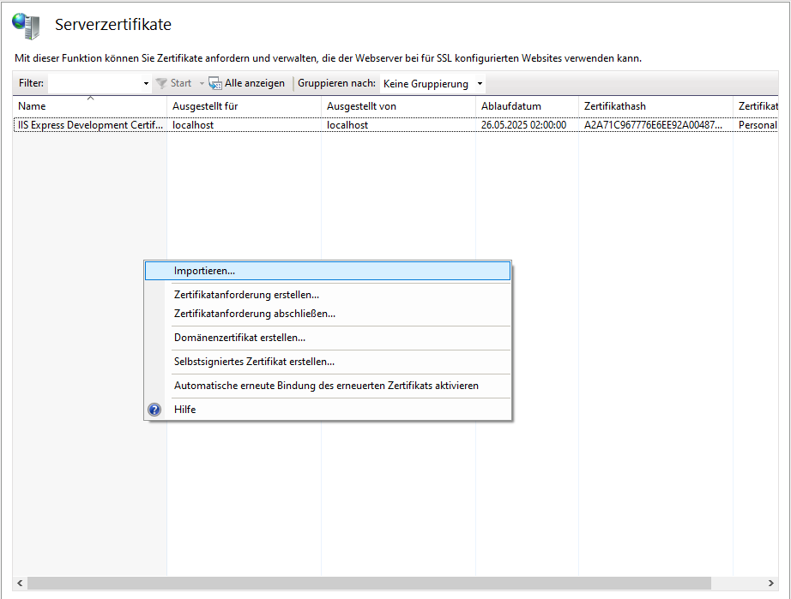The image size is (791, 599).
Task: Select Zertifikatanforderung erstellen... menu entry
Action: tap(246, 295)
